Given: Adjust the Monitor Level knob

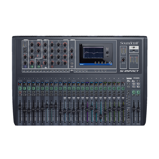Looking at the screenshot, I should 123,60.
